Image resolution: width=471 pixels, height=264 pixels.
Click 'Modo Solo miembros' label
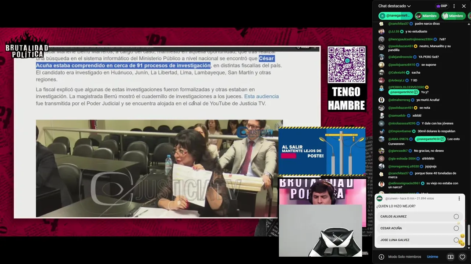click(x=404, y=257)
